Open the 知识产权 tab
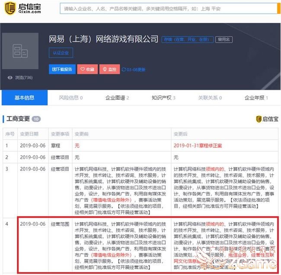Viewport: 281px width, 275px height. point(163,98)
